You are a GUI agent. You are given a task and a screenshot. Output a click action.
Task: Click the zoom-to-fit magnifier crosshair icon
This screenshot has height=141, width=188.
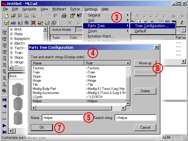[x=4, y=91]
